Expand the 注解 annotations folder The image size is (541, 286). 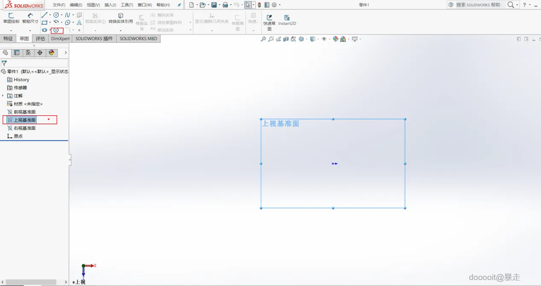coord(3,96)
